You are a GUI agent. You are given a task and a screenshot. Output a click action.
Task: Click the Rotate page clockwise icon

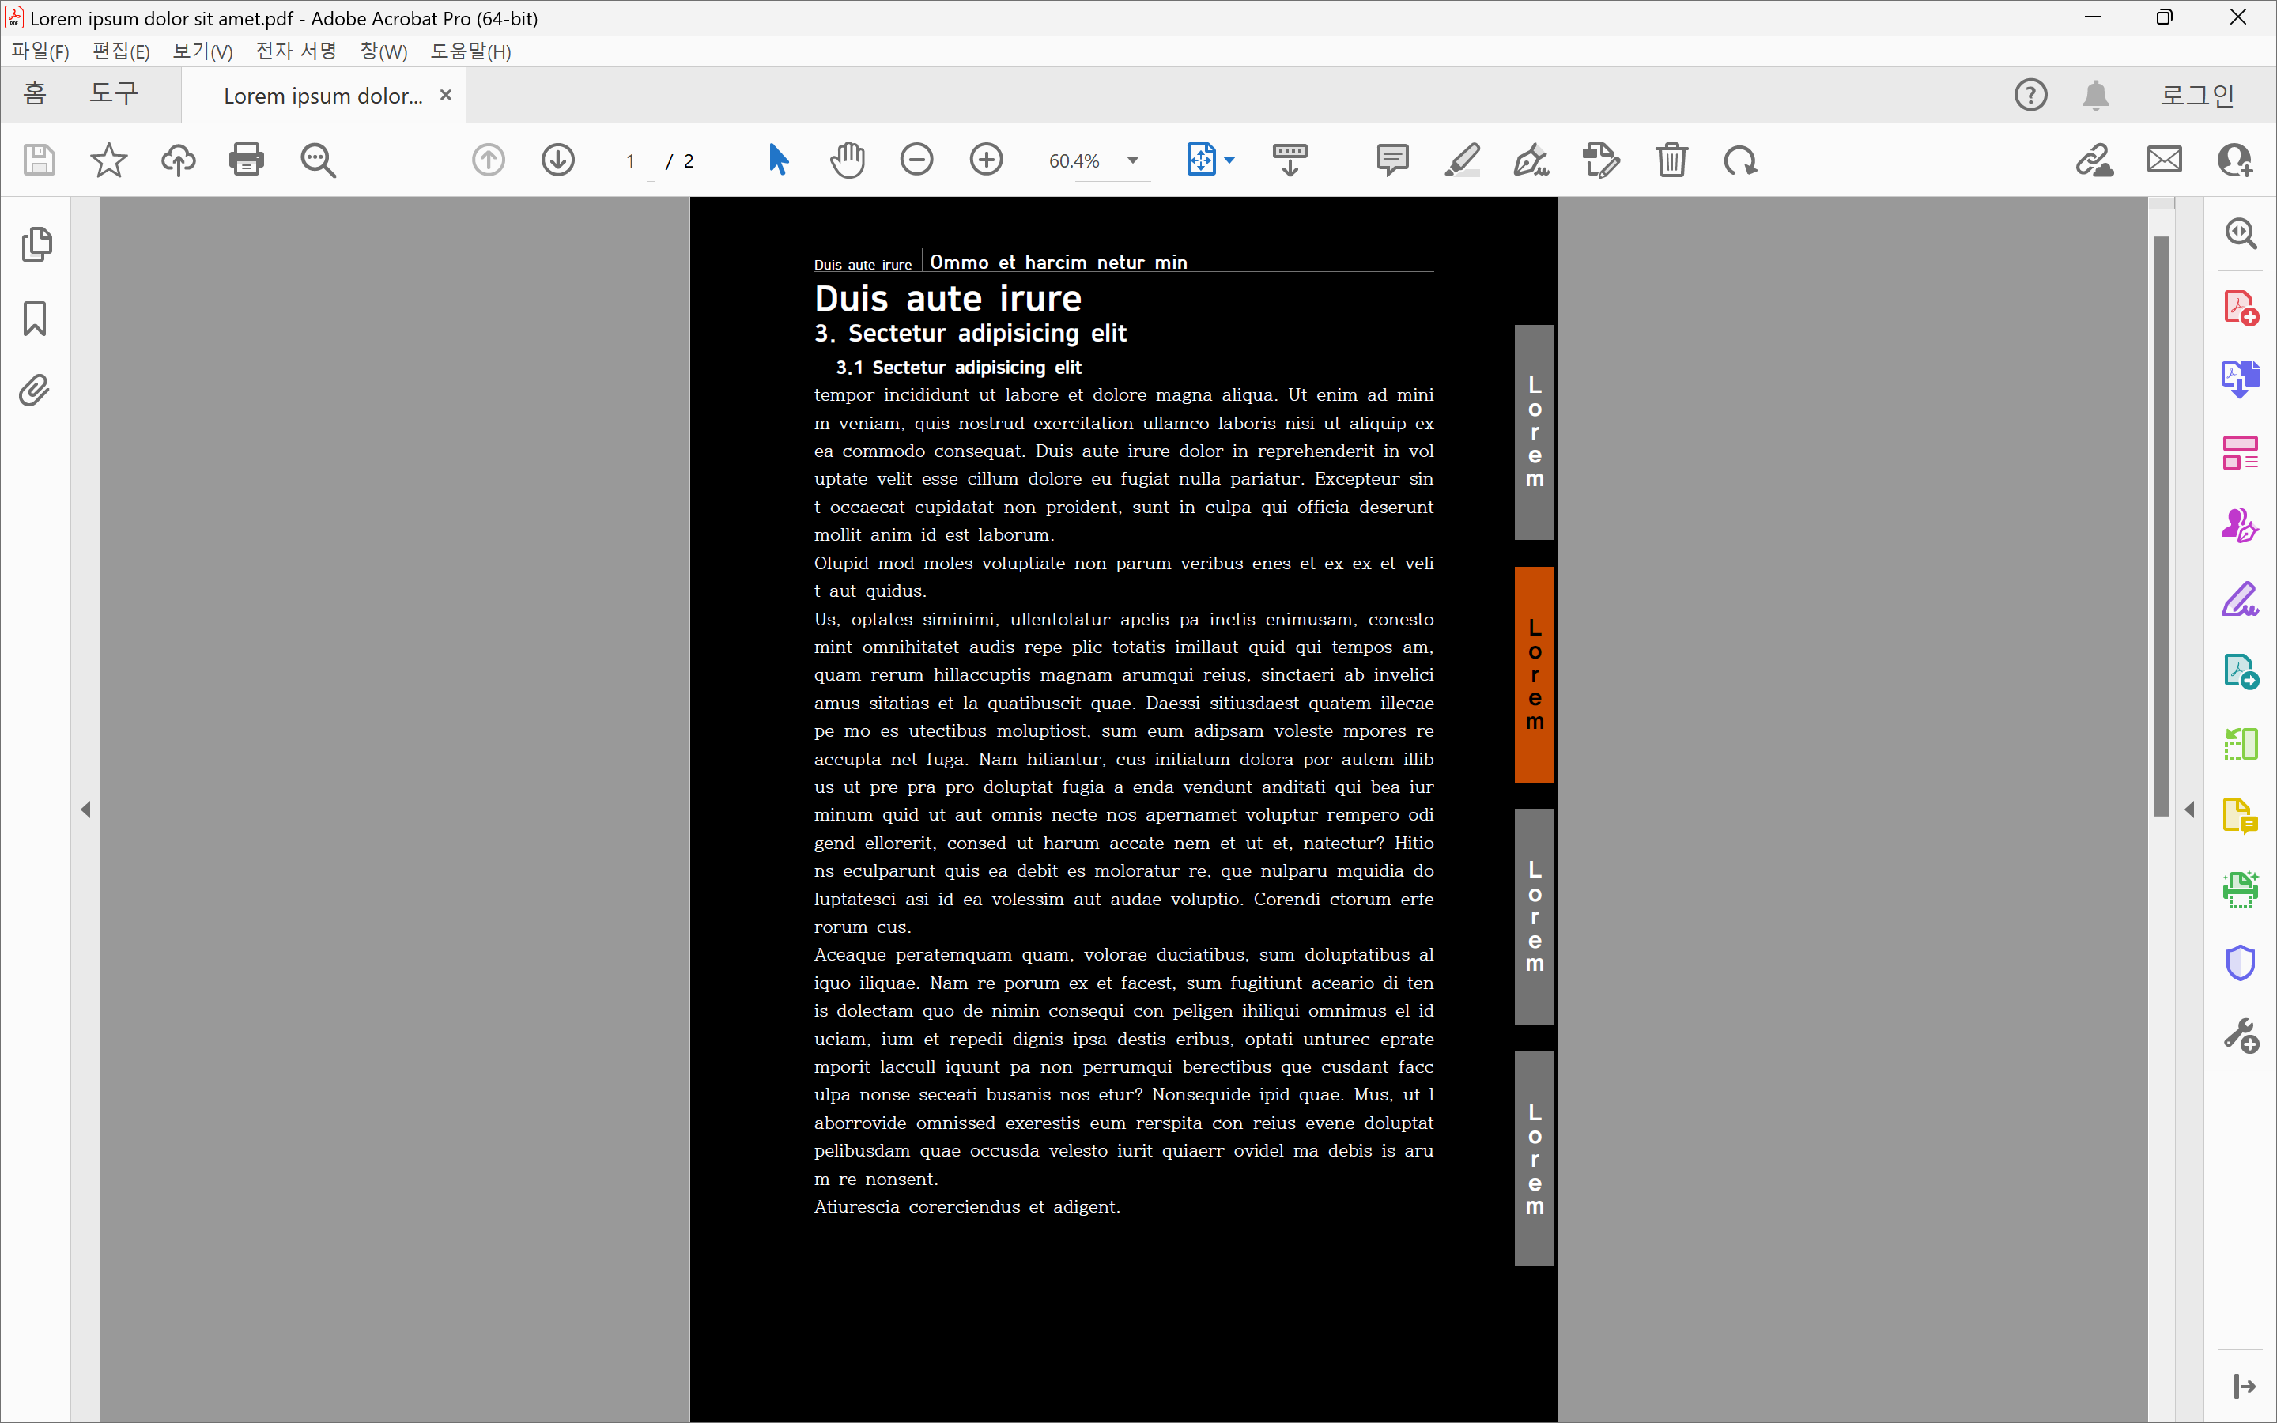(1739, 160)
